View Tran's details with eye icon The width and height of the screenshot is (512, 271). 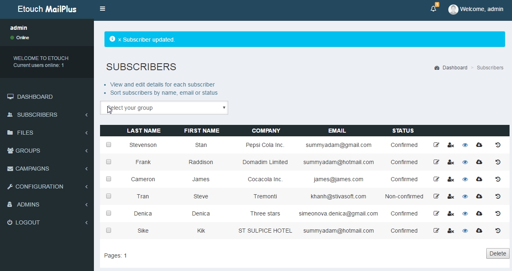[x=465, y=196]
